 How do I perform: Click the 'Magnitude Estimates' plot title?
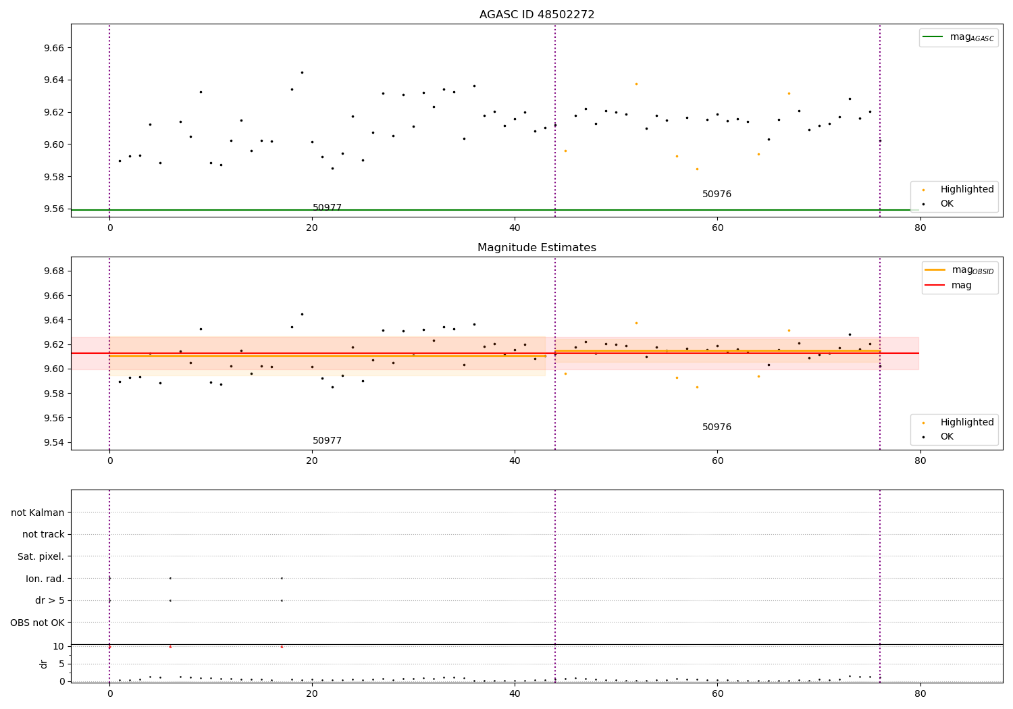click(537, 248)
